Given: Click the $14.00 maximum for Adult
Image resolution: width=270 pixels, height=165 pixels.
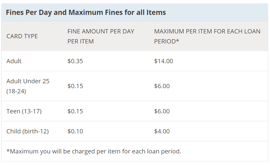Looking at the screenshot, I should tap(164, 61).
